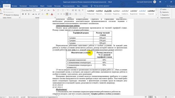
Task: Switch to read mode view
Action: (x=146, y=97)
